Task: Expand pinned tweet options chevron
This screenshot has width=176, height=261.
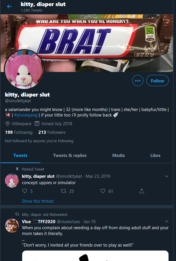Action: pyautogui.click(x=166, y=176)
